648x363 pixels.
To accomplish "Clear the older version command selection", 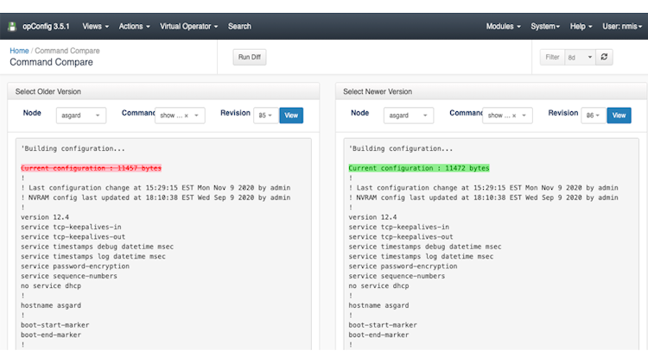I will tap(185, 116).
